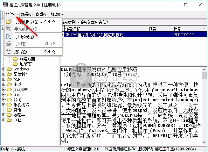The width and height of the screenshot is (208, 152).
Task: Maximize the 德江文章管理 window
Action: tap(186, 5)
